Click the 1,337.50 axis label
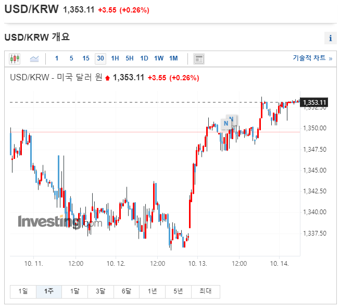340x308 pixels. point(314,233)
